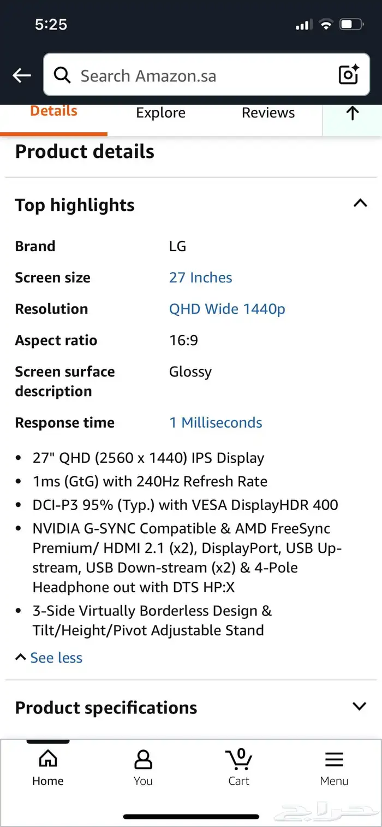
Task: Open the 1 Milliseconds response time link
Action: [x=216, y=422]
